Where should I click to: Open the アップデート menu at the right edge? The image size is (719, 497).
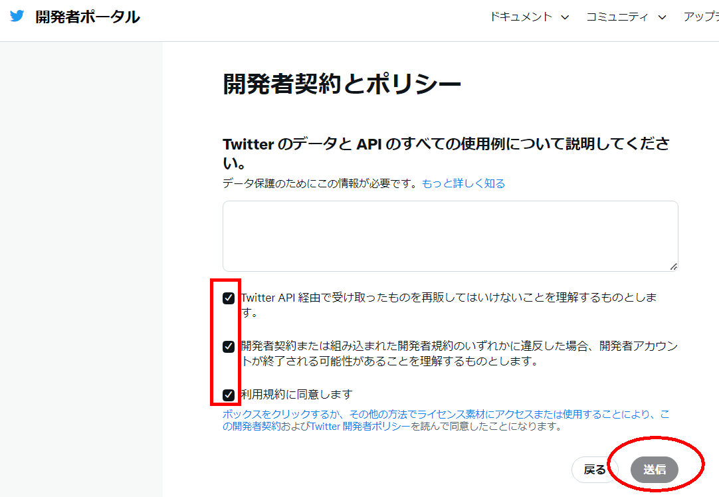(x=701, y=17)
